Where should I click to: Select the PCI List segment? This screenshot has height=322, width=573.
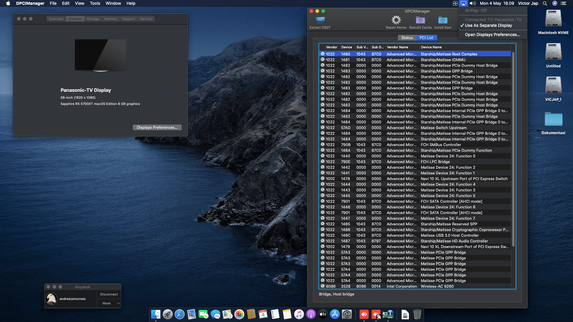pyautogui.click(x=426, y=38)
